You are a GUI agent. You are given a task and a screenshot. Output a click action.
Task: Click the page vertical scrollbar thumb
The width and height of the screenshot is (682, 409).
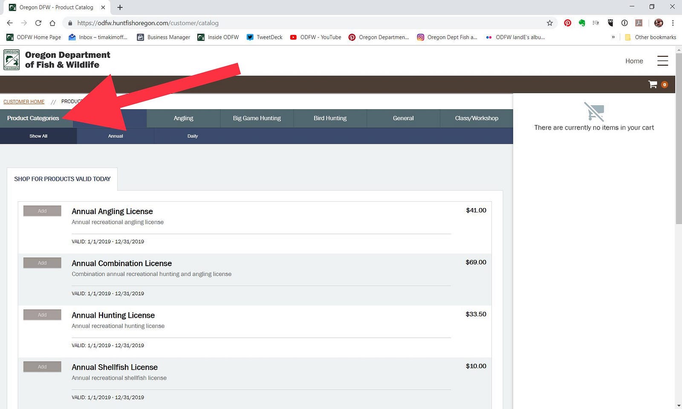[x=679, y=139]
